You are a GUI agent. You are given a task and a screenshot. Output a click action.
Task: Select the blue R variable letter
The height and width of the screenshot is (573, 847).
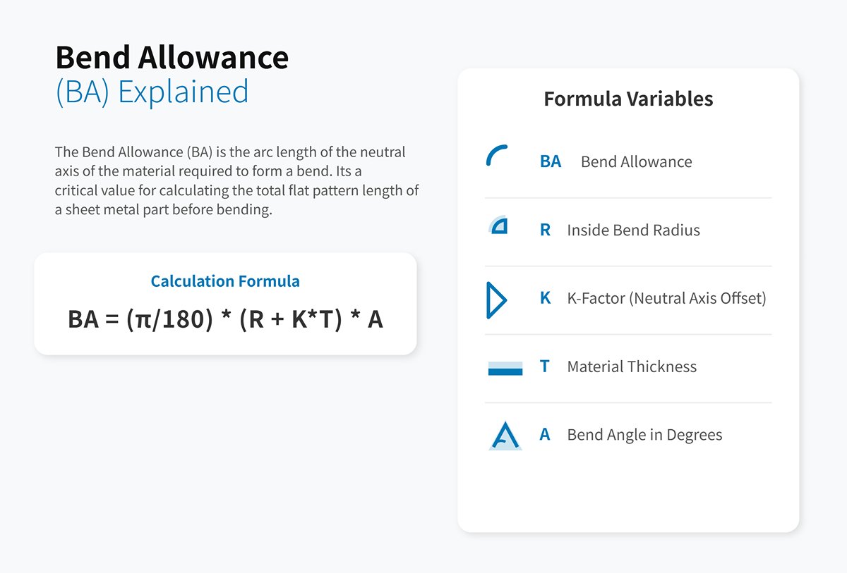click(x=545, y=230)
